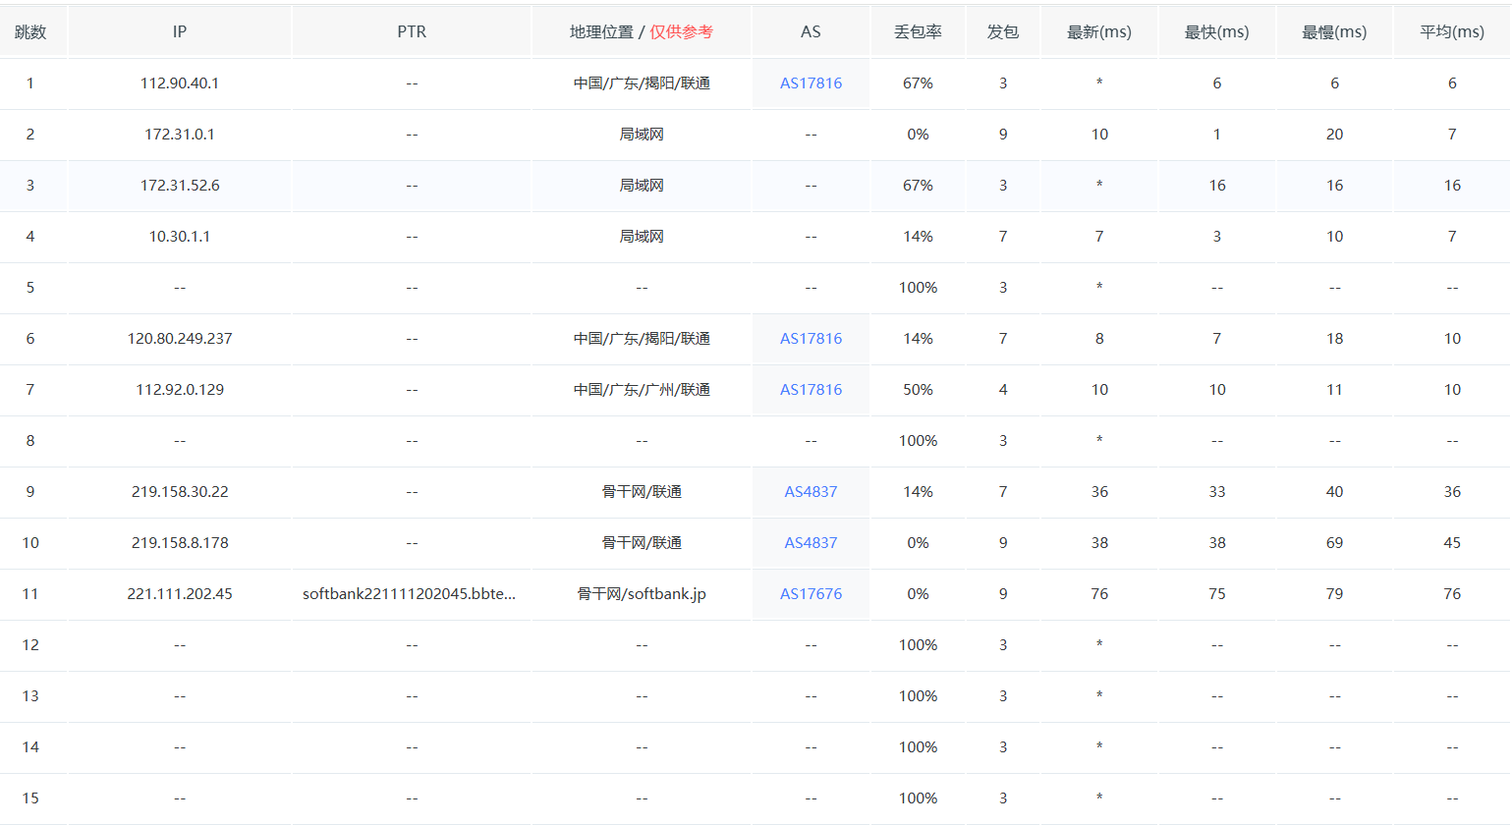Image resolution: width=1512 pixels, height=825 pixels.
Task: Open AS17816 link in hop 1 row
Action: (811, 83)
